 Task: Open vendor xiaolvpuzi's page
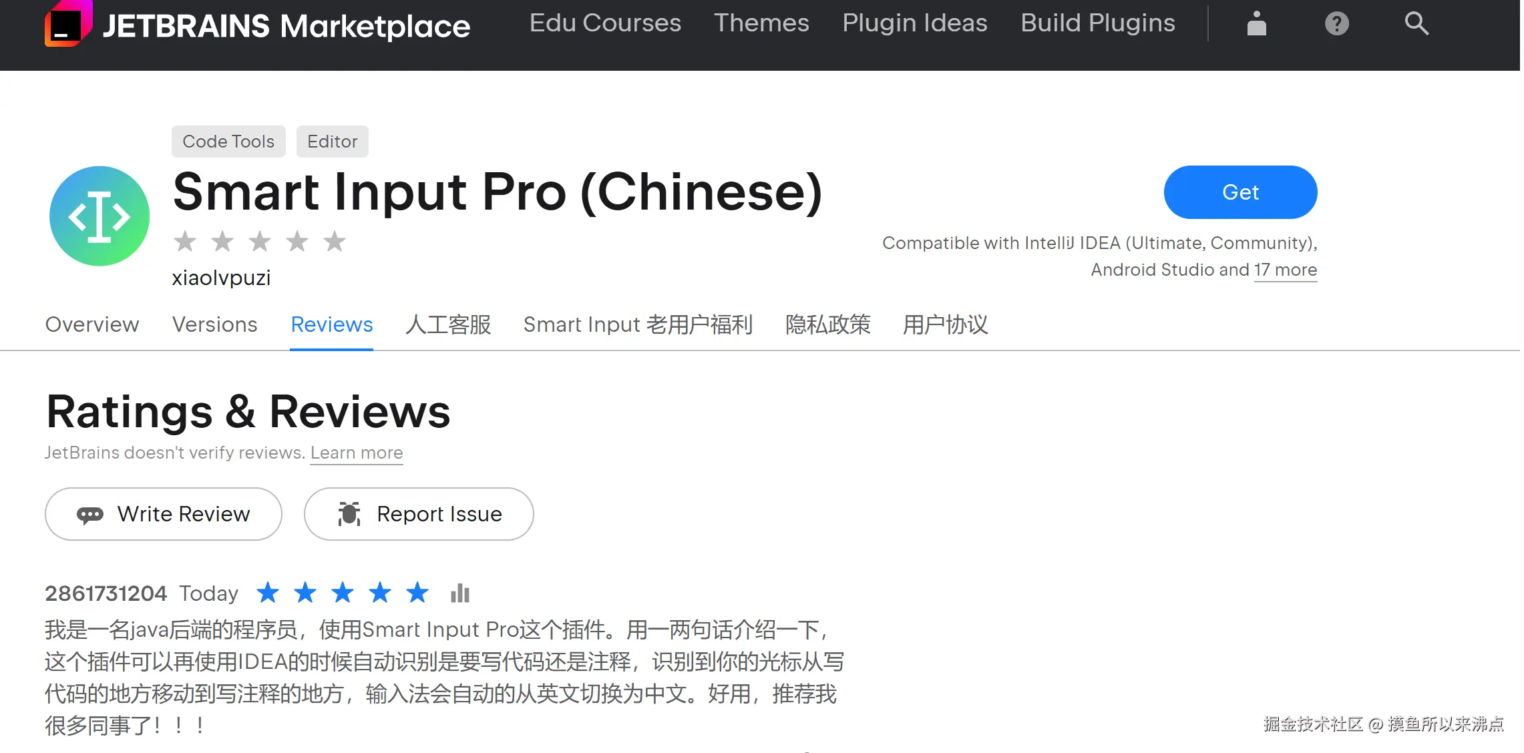pos(221,278)
